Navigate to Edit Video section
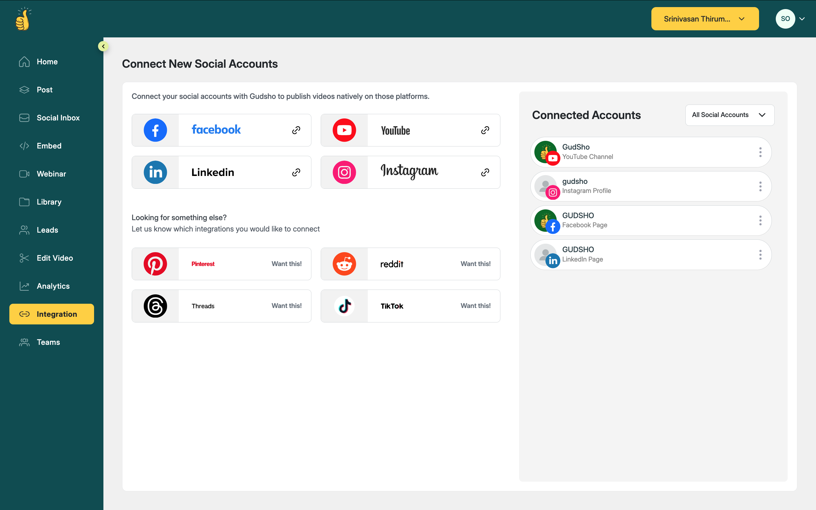The height and width of the screenshot is (510, 816). click(55, 258)
